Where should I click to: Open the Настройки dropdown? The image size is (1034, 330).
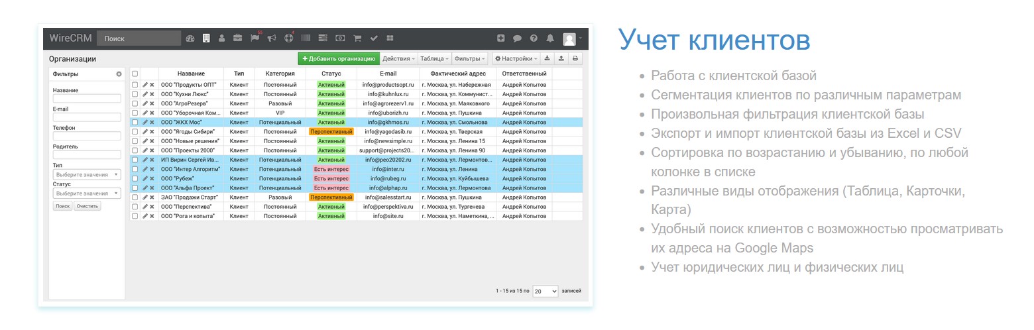(516, 58)
